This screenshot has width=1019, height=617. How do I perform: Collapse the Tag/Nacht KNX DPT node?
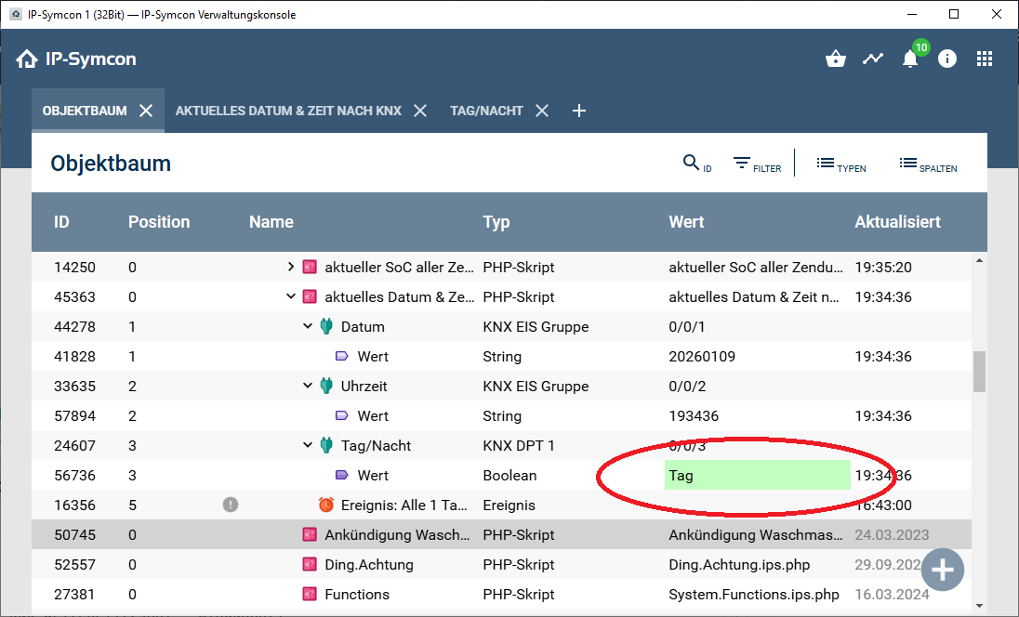[x=308, y=446]
